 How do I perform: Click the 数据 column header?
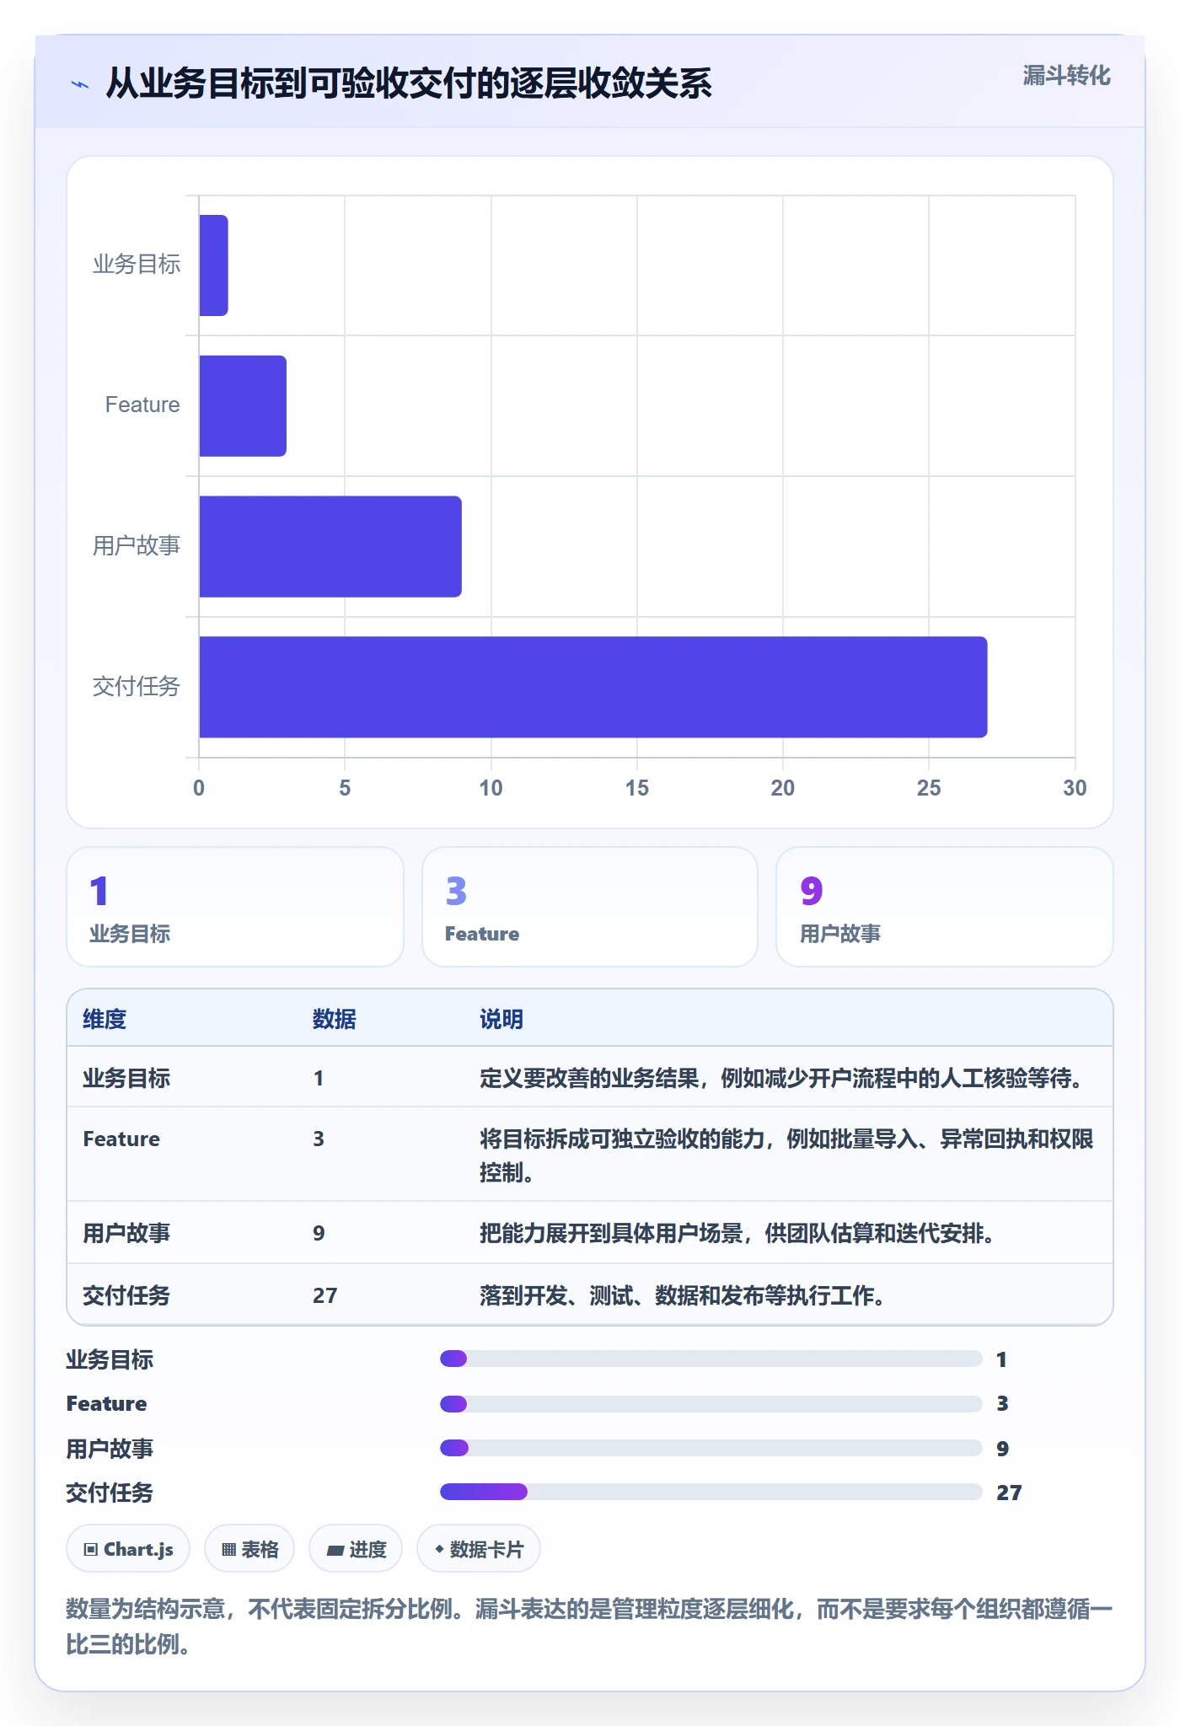335,1019
